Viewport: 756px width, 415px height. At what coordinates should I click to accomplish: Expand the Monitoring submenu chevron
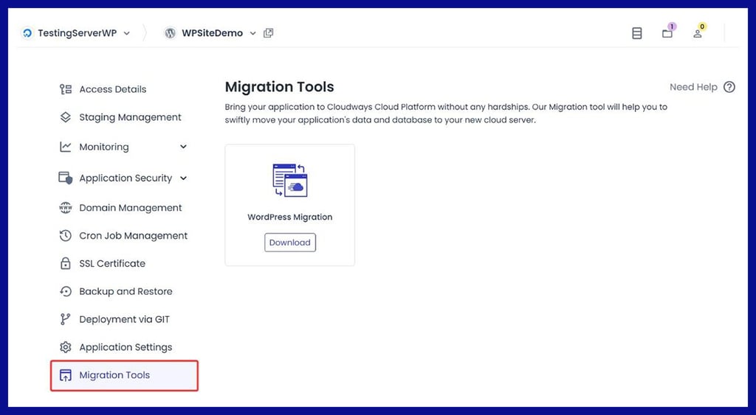(x=183, y=147)
